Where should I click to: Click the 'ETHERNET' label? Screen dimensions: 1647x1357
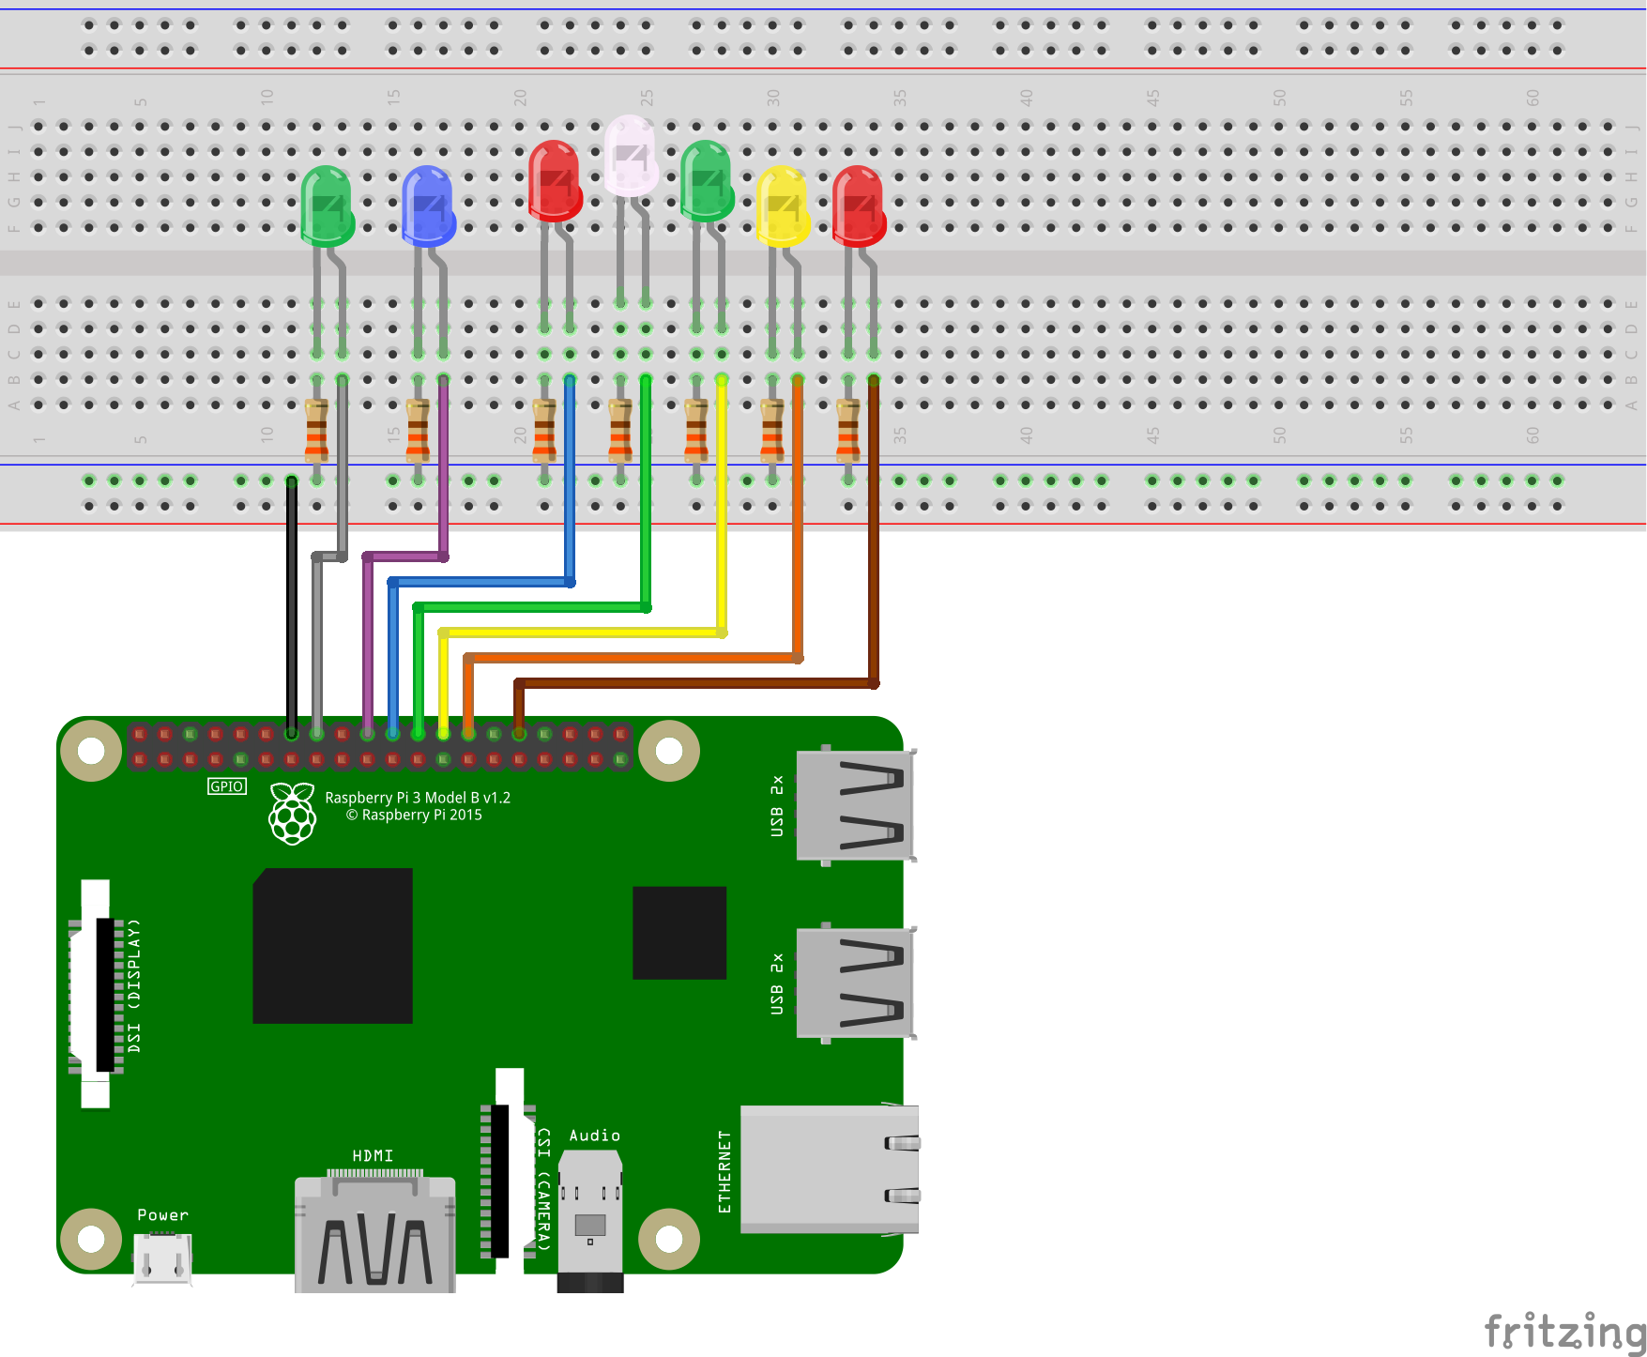point(724,1171)
